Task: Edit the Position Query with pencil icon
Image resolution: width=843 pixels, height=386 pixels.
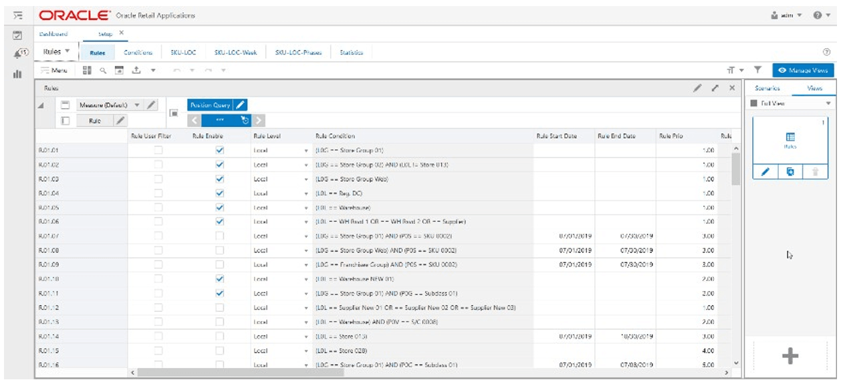Action: (241, 105)
